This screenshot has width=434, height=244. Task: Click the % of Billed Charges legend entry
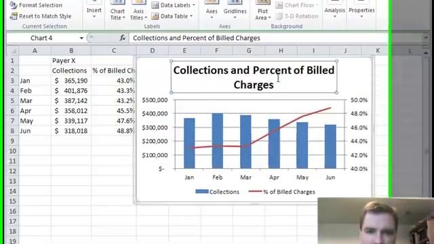pos(282,192)
